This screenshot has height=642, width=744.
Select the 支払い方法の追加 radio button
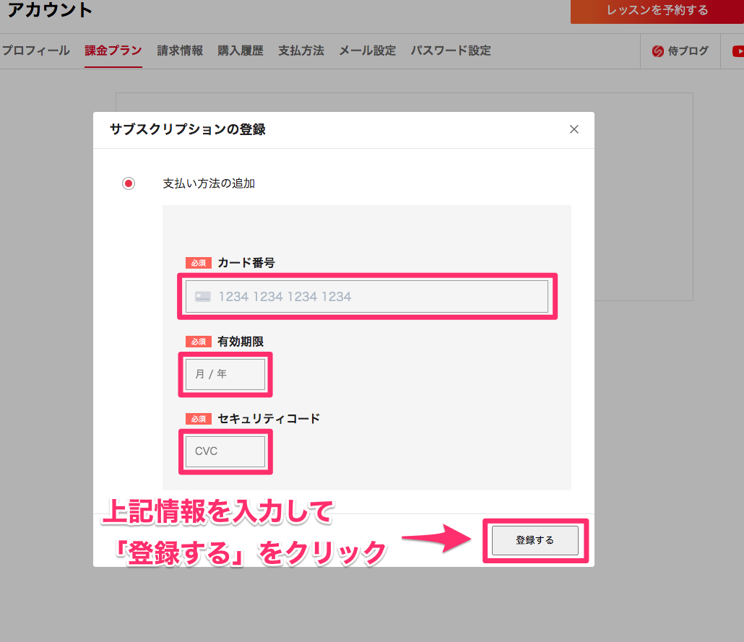click(129, 183)
